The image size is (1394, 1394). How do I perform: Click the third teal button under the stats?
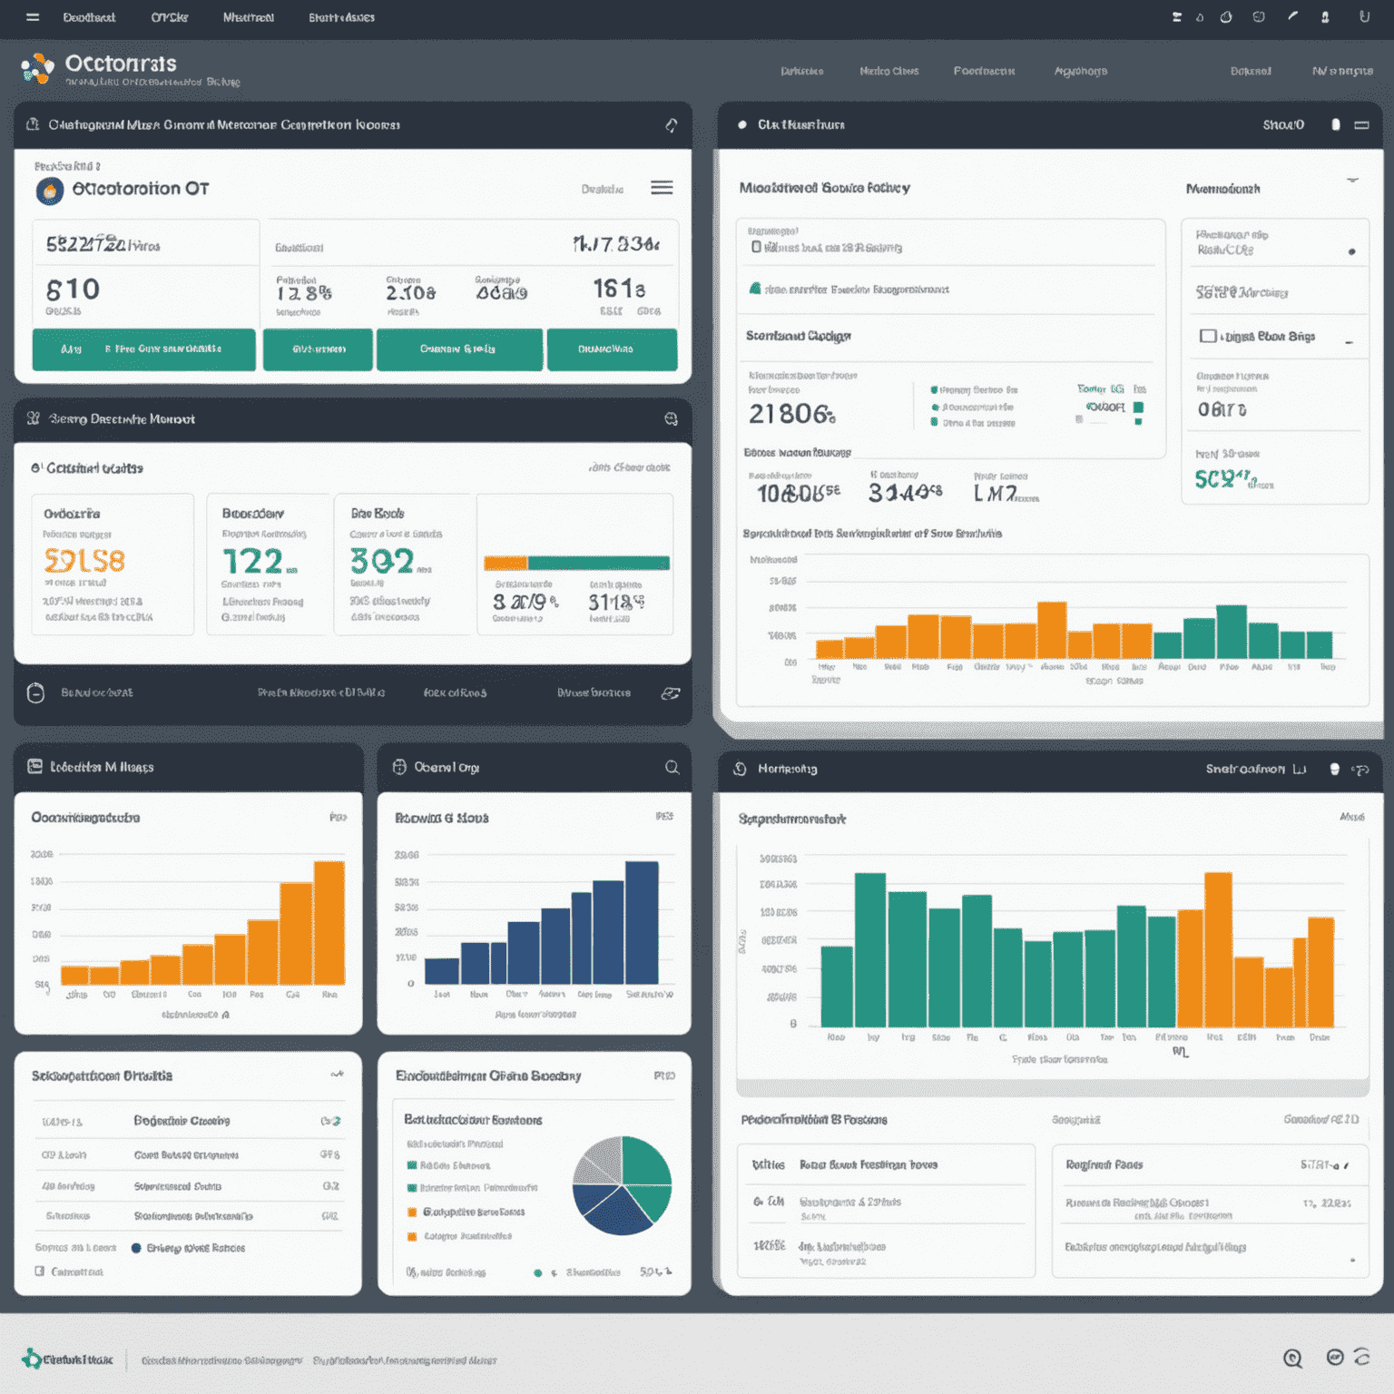tap(459, 349)
